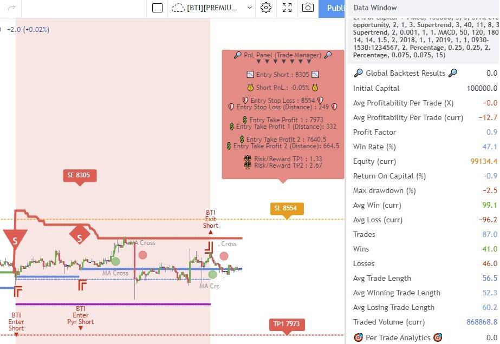Click the Data Window panel title

[x=375, y=8]
